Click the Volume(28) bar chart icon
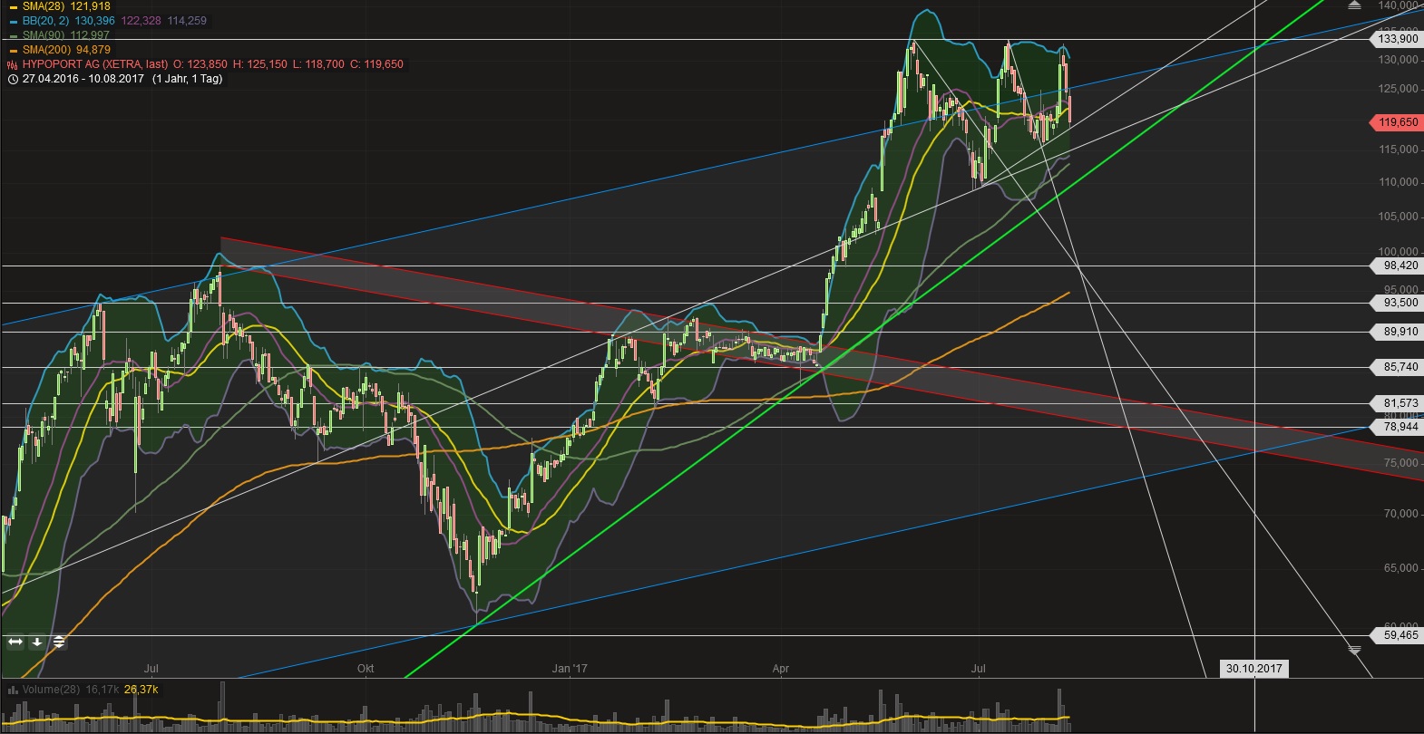The image size is (1424, 734). 13,690
